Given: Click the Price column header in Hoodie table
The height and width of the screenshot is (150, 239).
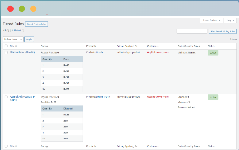Looking at the screenshot, I should [x=66, y=59].
